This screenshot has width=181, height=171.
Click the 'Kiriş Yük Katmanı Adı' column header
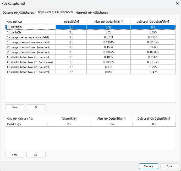click(x=26, y=119)
